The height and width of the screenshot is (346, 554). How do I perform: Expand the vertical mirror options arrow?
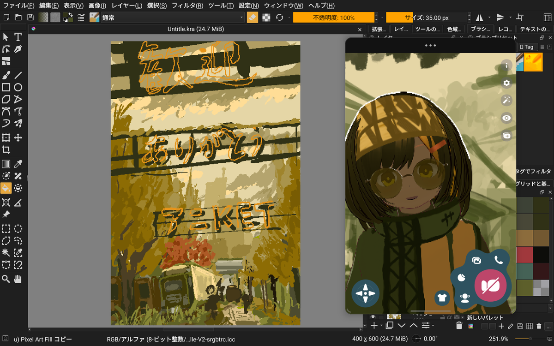(x=510, y=18)
